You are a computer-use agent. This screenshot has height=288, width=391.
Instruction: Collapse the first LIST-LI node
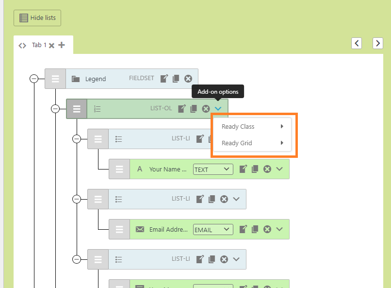click(77, 139)
